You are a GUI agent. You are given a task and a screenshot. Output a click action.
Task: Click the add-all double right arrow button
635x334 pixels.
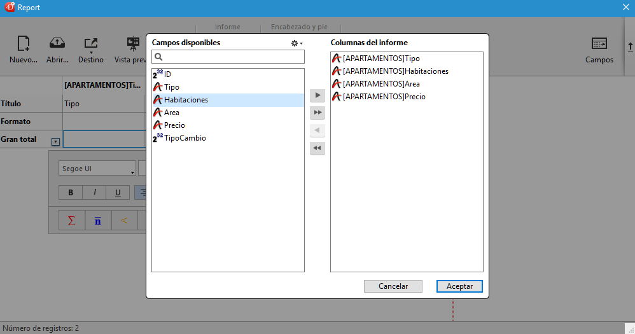pos(317,113)
